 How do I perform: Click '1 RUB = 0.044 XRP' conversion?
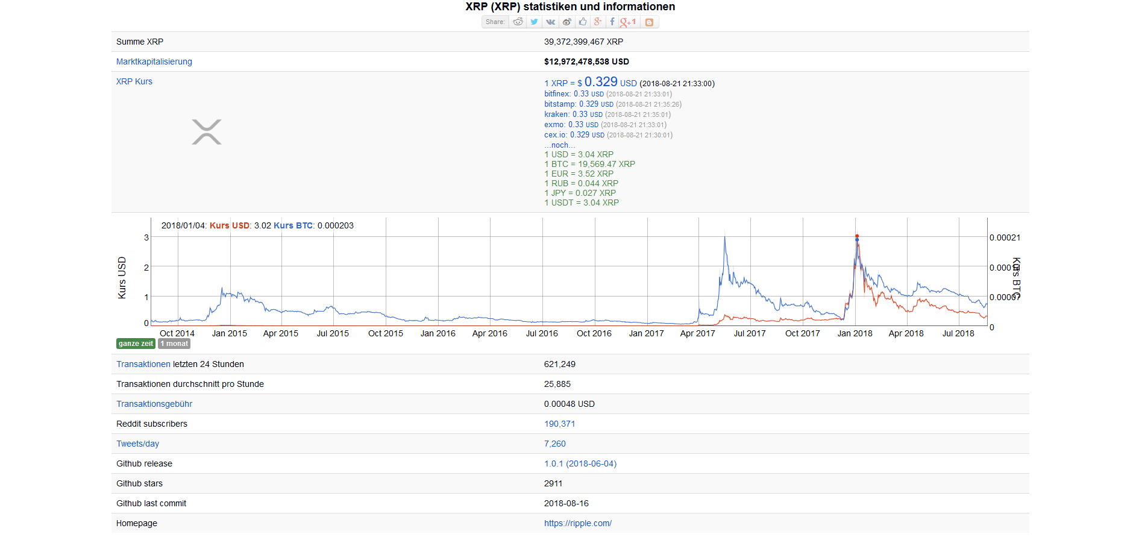tap(581, 183)
